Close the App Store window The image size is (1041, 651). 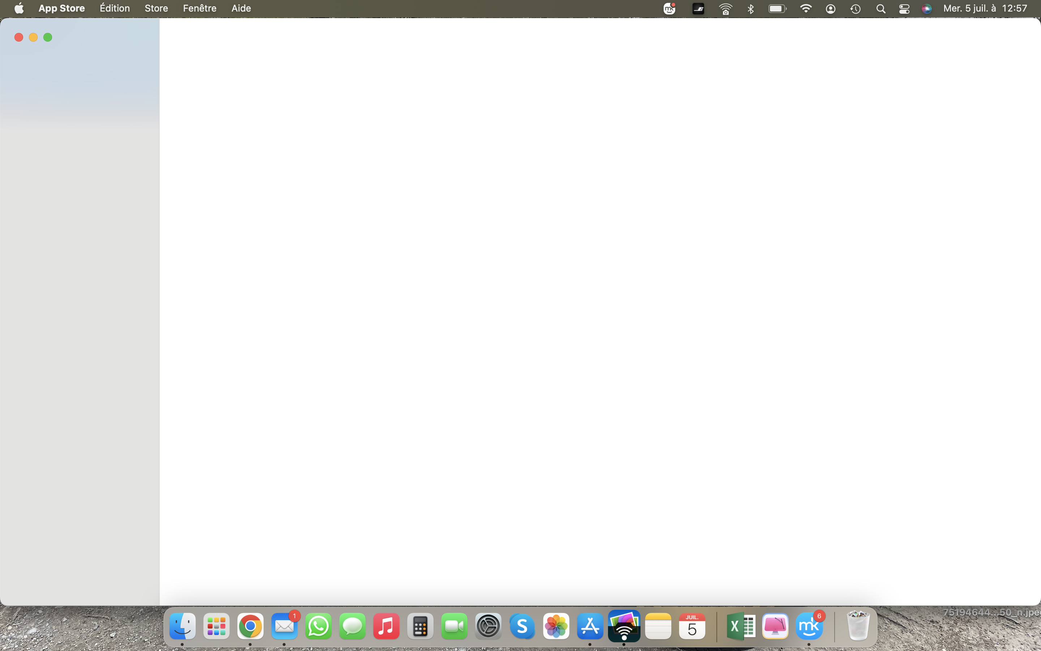pyautogui.click(x=18, y=38)
